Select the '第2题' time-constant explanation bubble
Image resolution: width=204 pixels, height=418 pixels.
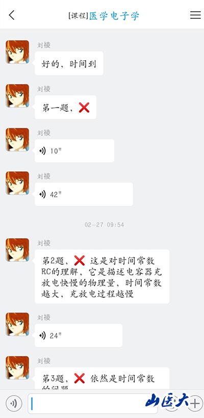(102, 276)
